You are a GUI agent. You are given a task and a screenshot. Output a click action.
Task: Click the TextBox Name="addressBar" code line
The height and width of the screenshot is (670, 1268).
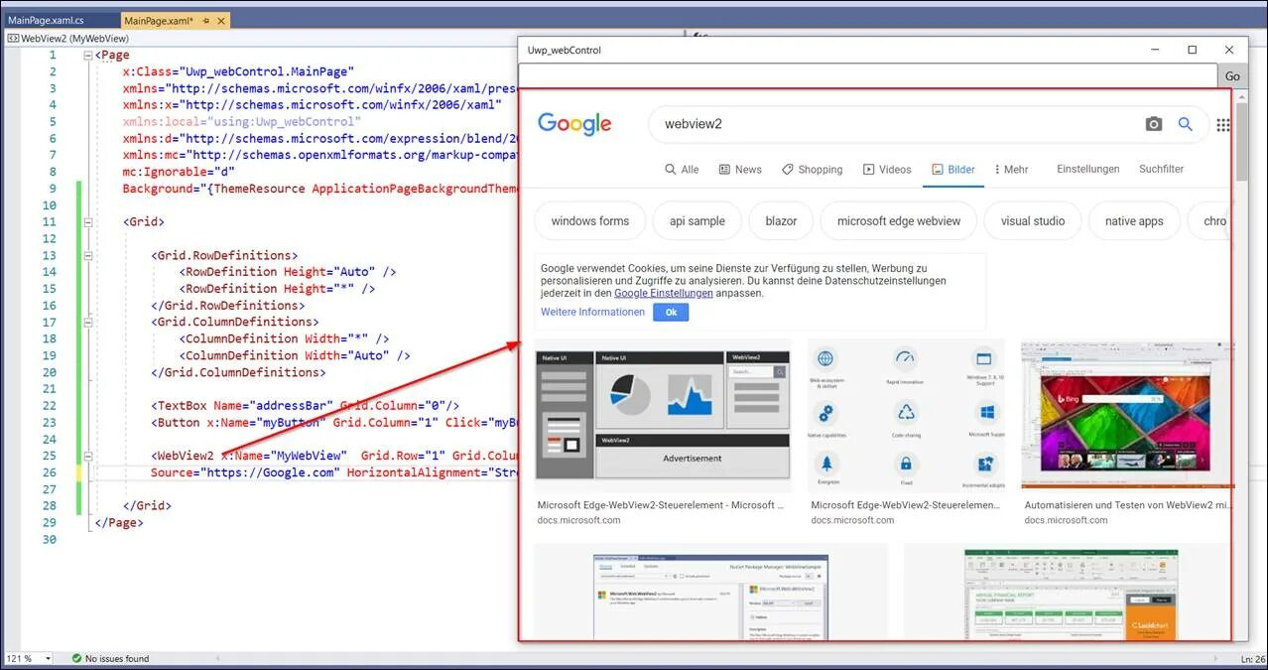(x=306, y=405)
